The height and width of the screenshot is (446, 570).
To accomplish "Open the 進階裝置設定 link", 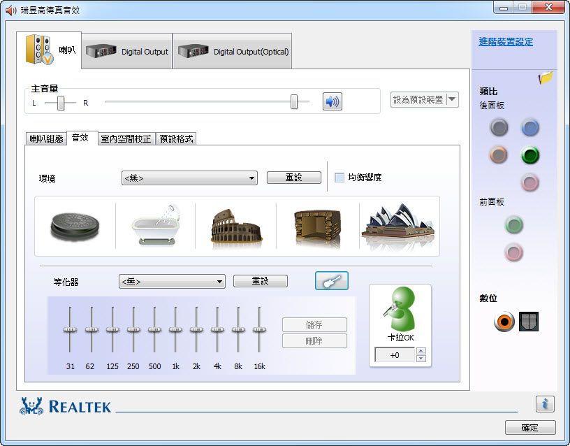I will pyautogui.click(x=505, y=42).
